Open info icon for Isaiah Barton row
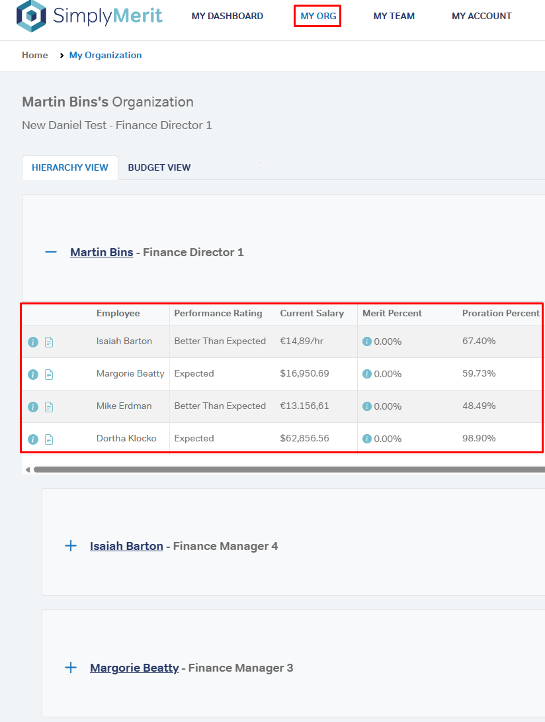The height and width of the screenshot is (722, 545). (x=33, y=342)
